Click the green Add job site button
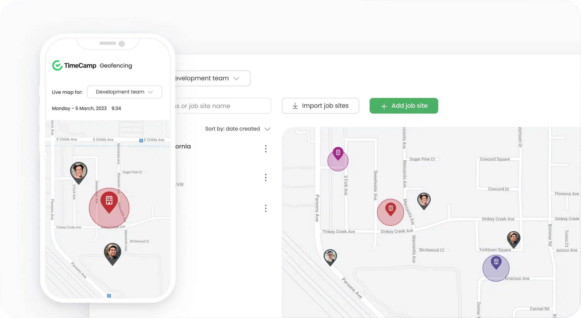581x318 pixels. (x=404, y=106)
